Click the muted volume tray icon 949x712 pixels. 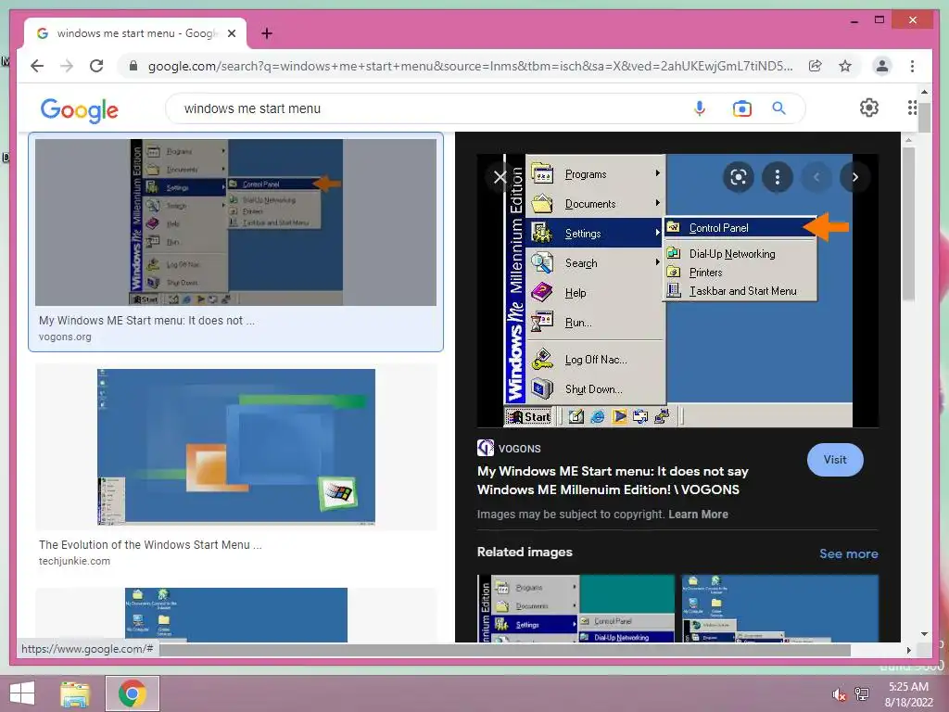click(839, 694)
